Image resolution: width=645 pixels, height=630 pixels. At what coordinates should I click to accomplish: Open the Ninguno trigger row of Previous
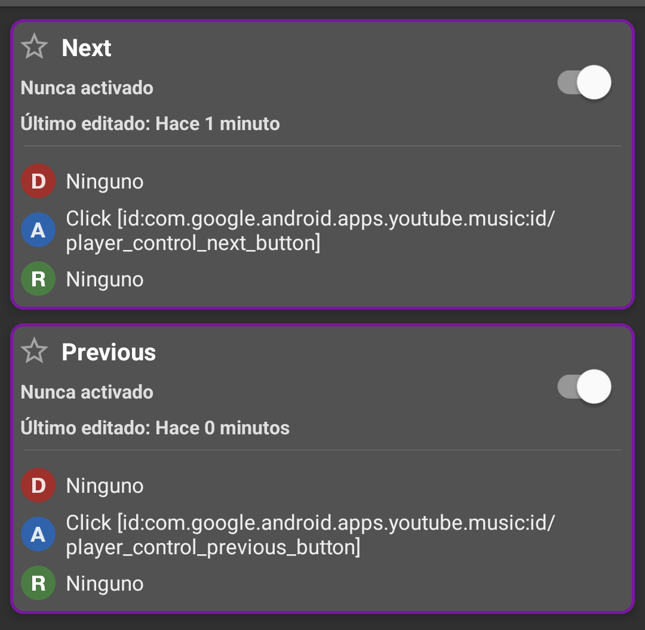[105, 485]
